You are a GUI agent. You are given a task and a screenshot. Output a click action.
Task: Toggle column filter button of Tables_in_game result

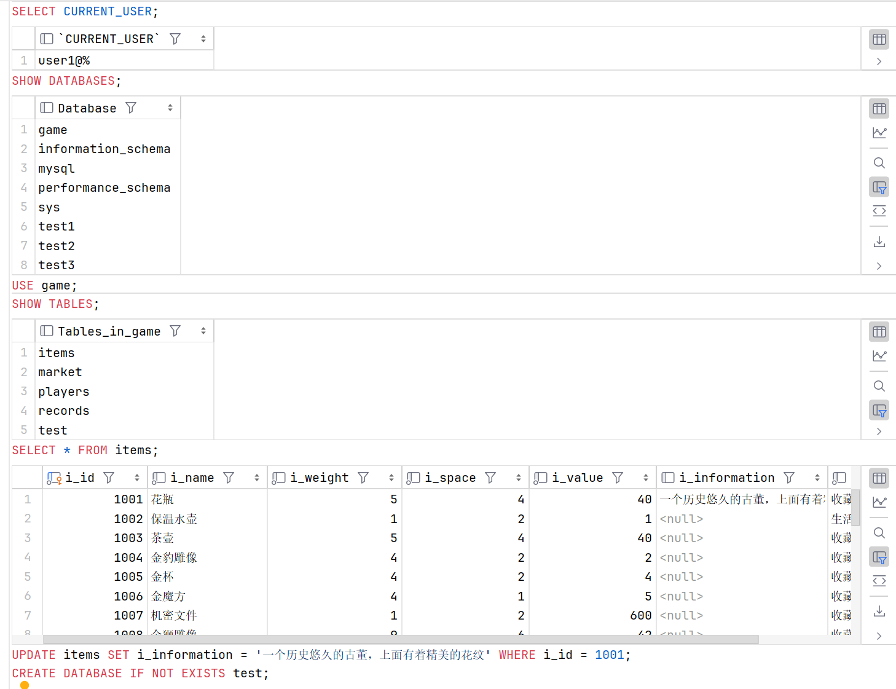(879, 410)
